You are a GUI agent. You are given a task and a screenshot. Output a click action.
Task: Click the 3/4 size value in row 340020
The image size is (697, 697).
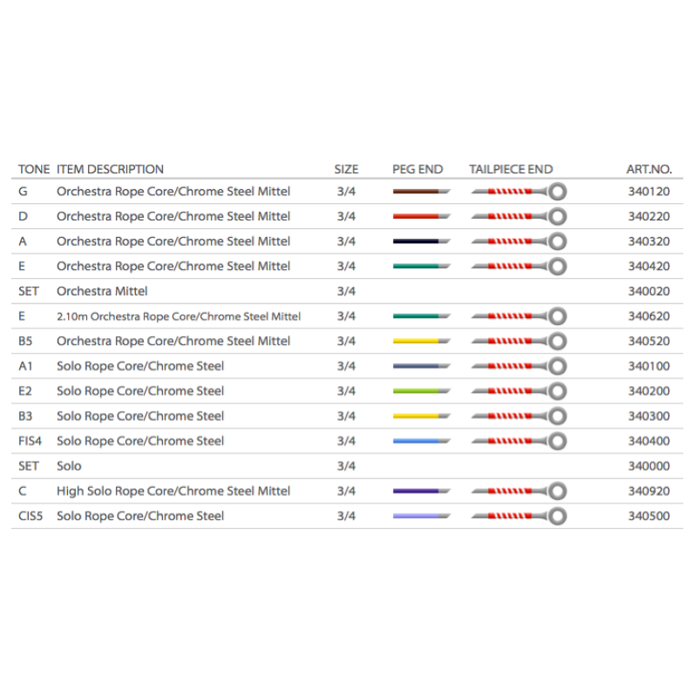coord(346,291)
